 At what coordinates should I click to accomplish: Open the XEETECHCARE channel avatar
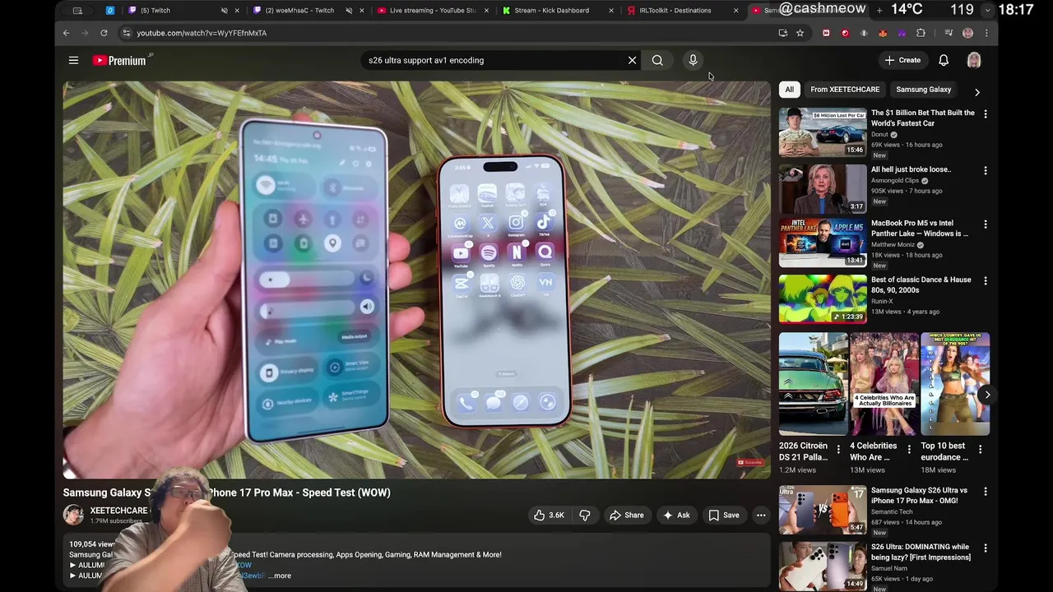73,515
